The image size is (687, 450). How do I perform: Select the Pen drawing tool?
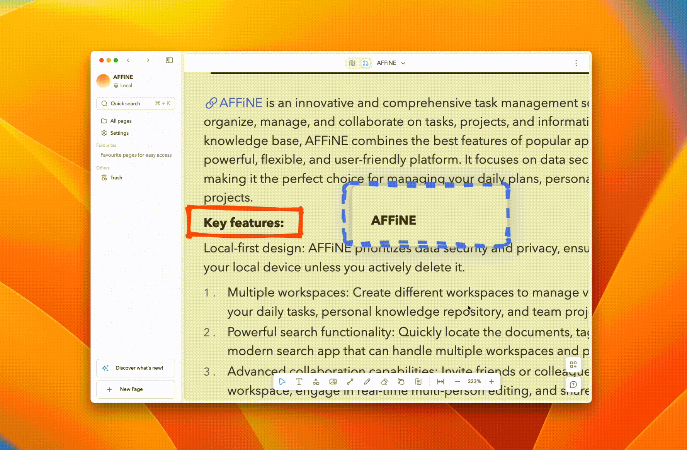tap(367, 382)
